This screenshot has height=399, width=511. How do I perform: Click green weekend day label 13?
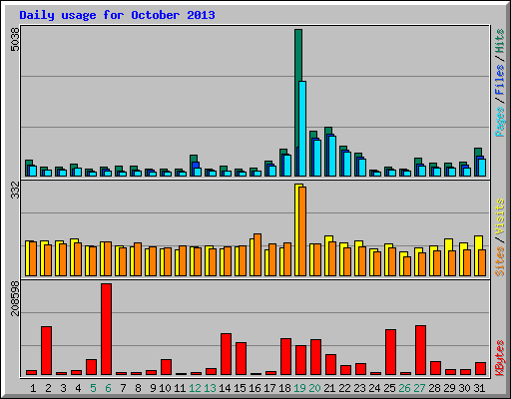(210, 388)
